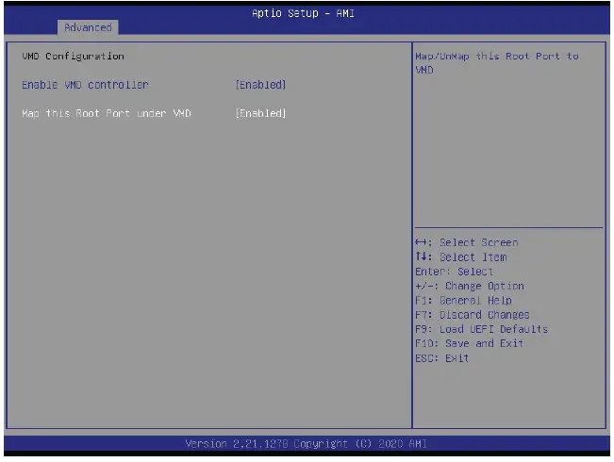Select the Enable VMD controller setting
This screenshot has height=462, width=614.
85,85
